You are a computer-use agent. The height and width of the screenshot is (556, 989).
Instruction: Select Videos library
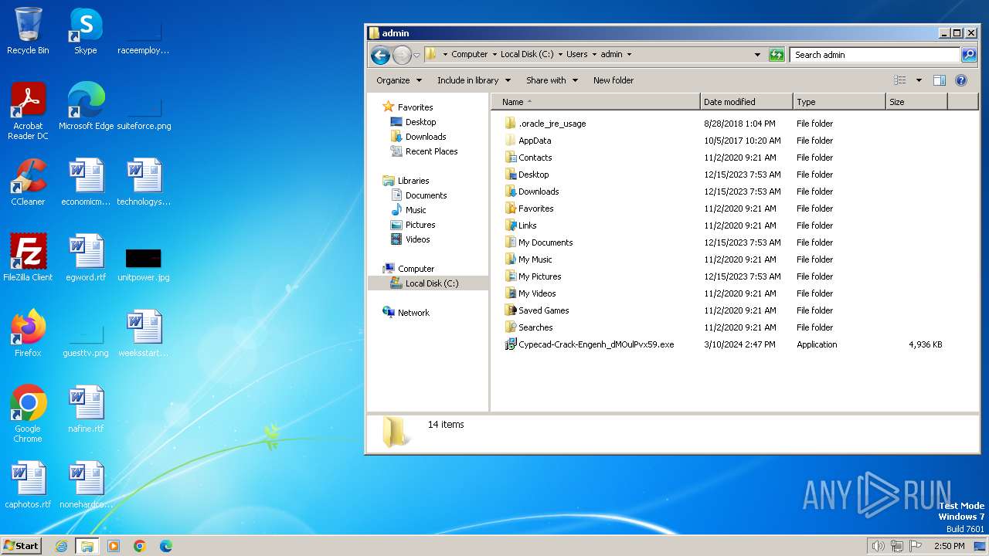(x=417, y=239)
